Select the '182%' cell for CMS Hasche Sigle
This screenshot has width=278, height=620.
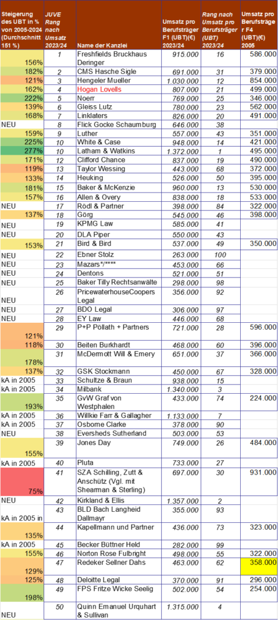click(x=22, y=72)
